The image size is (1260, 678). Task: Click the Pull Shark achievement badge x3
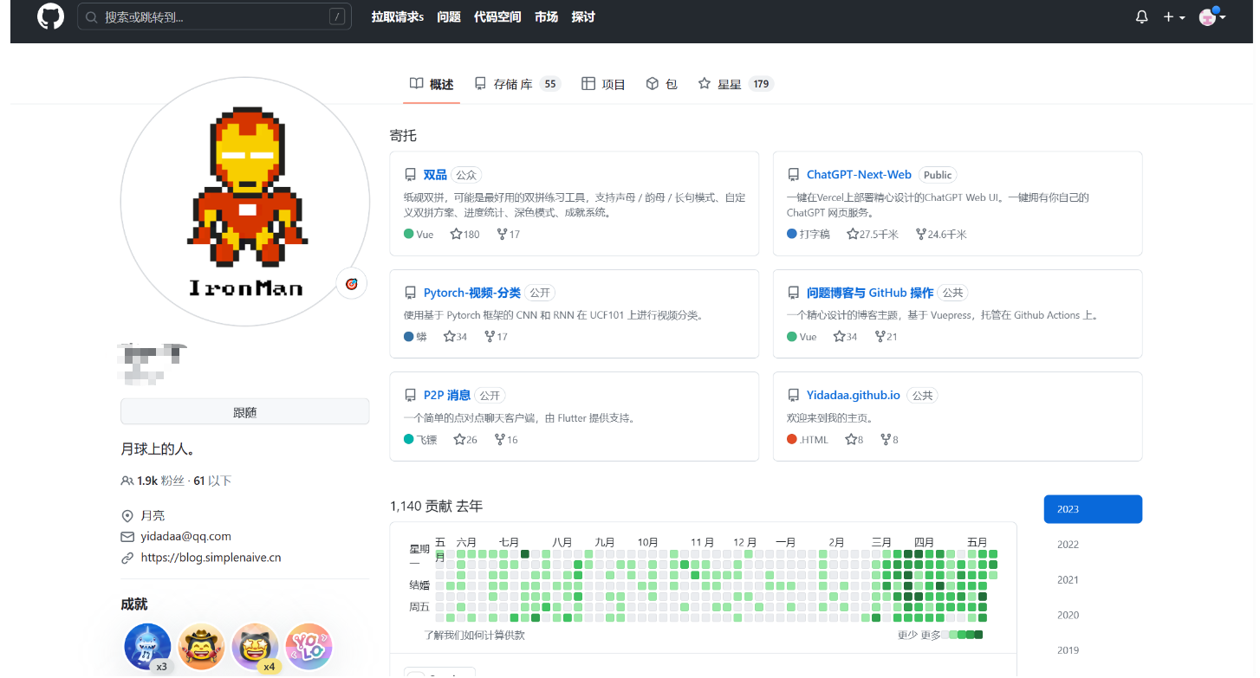pyautogui.click(x=147, y=647)
